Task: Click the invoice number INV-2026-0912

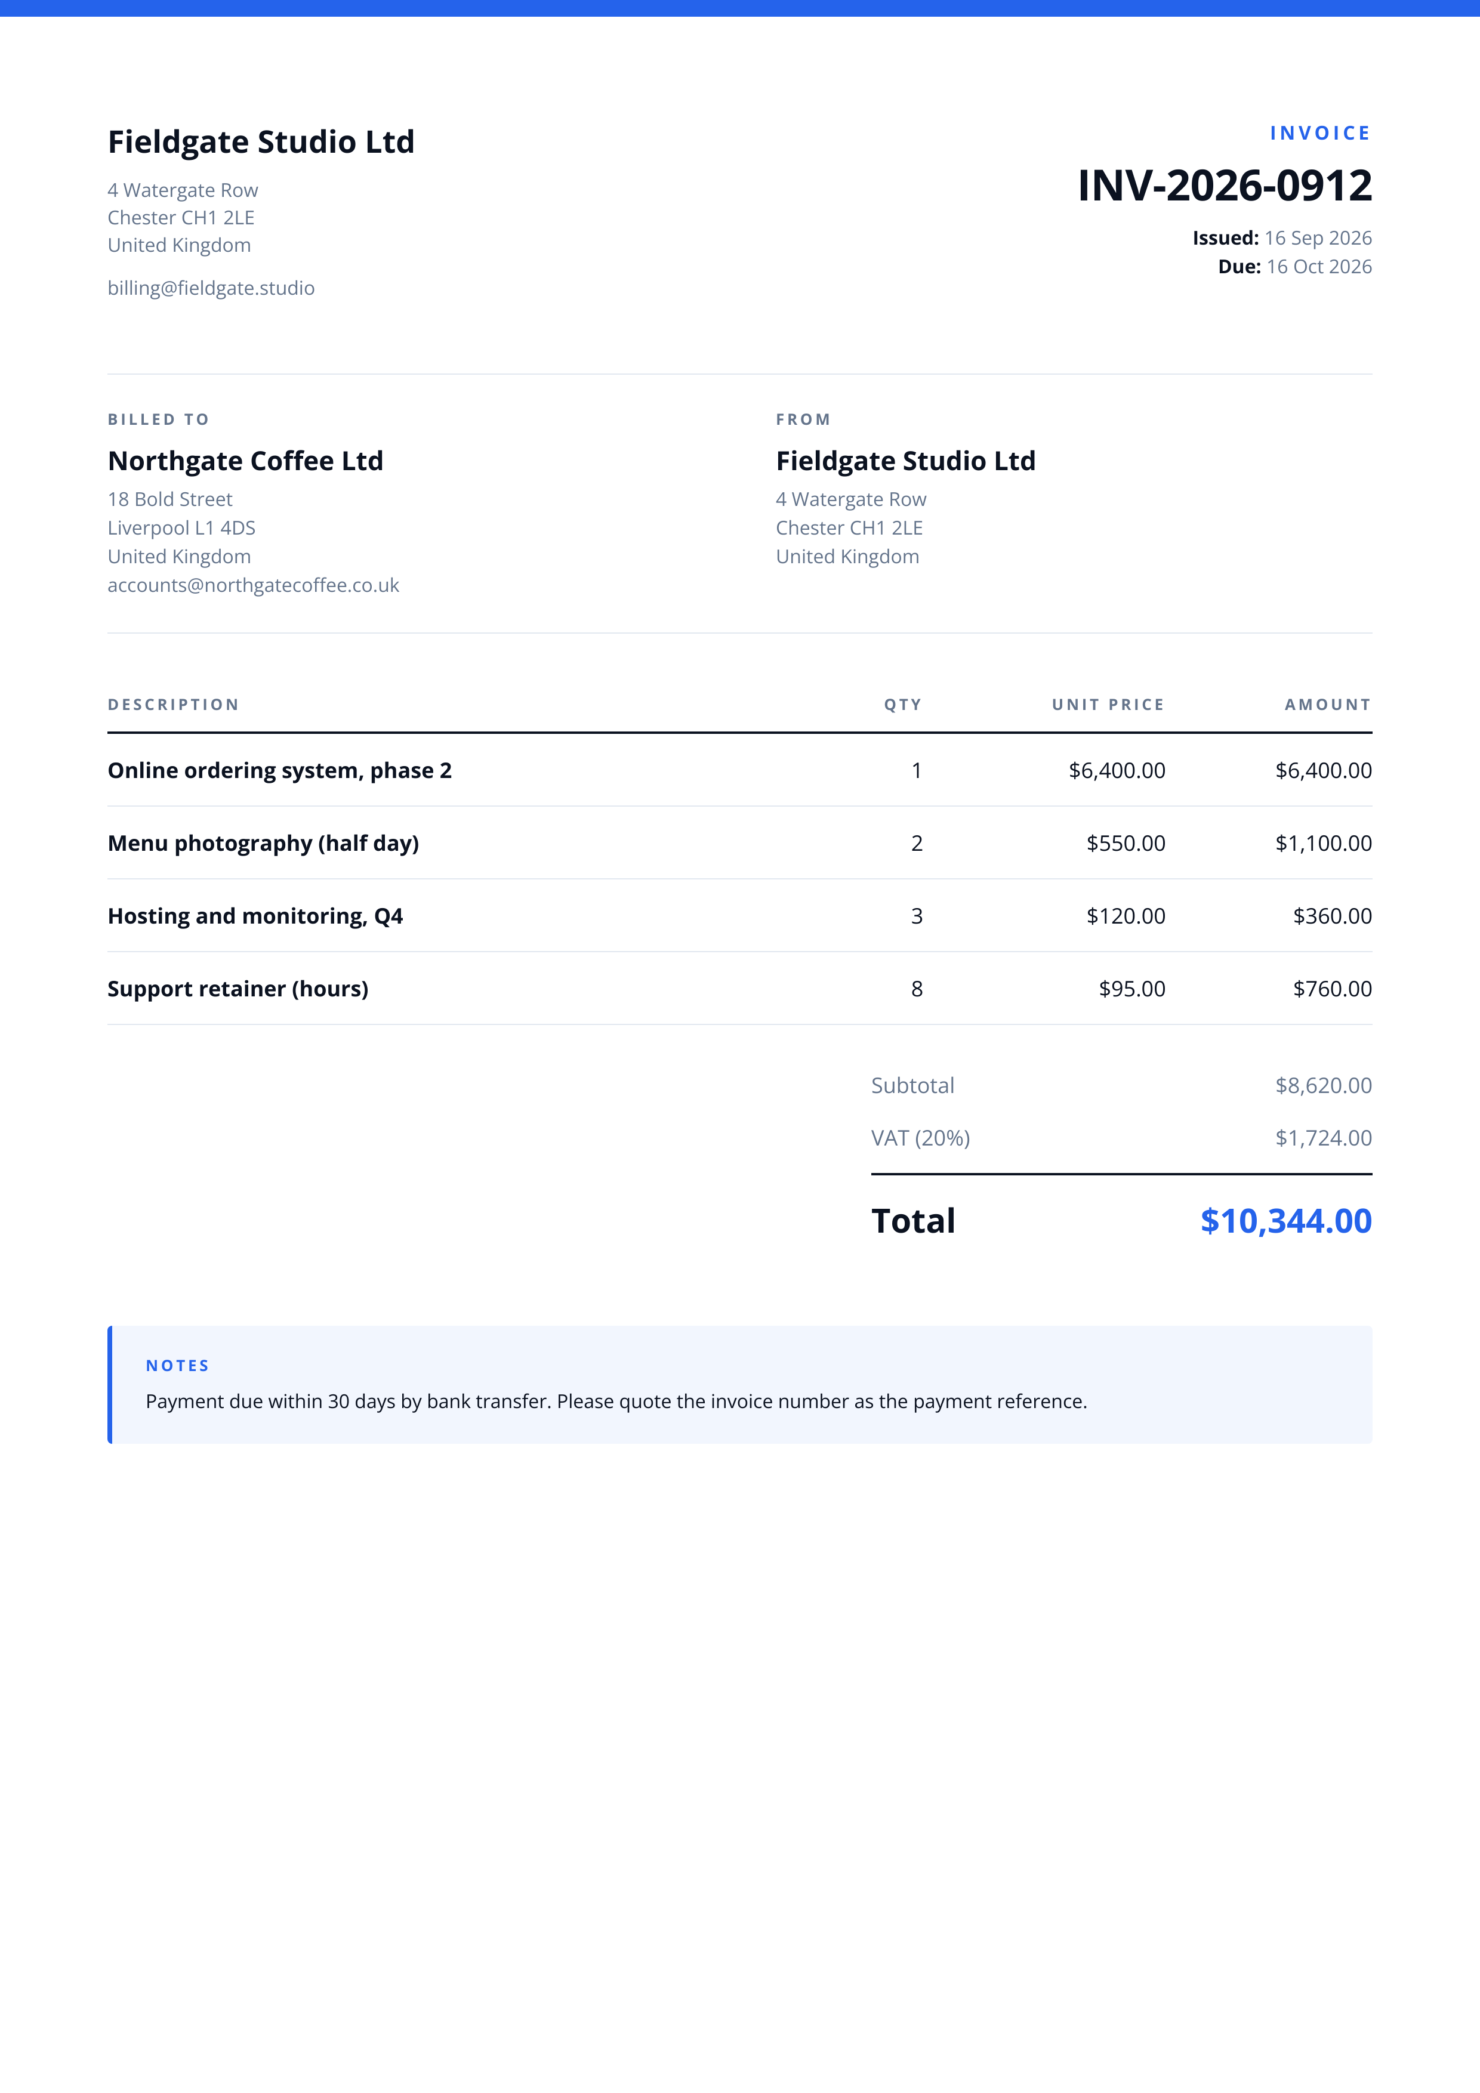Action: click(1224, 186)
